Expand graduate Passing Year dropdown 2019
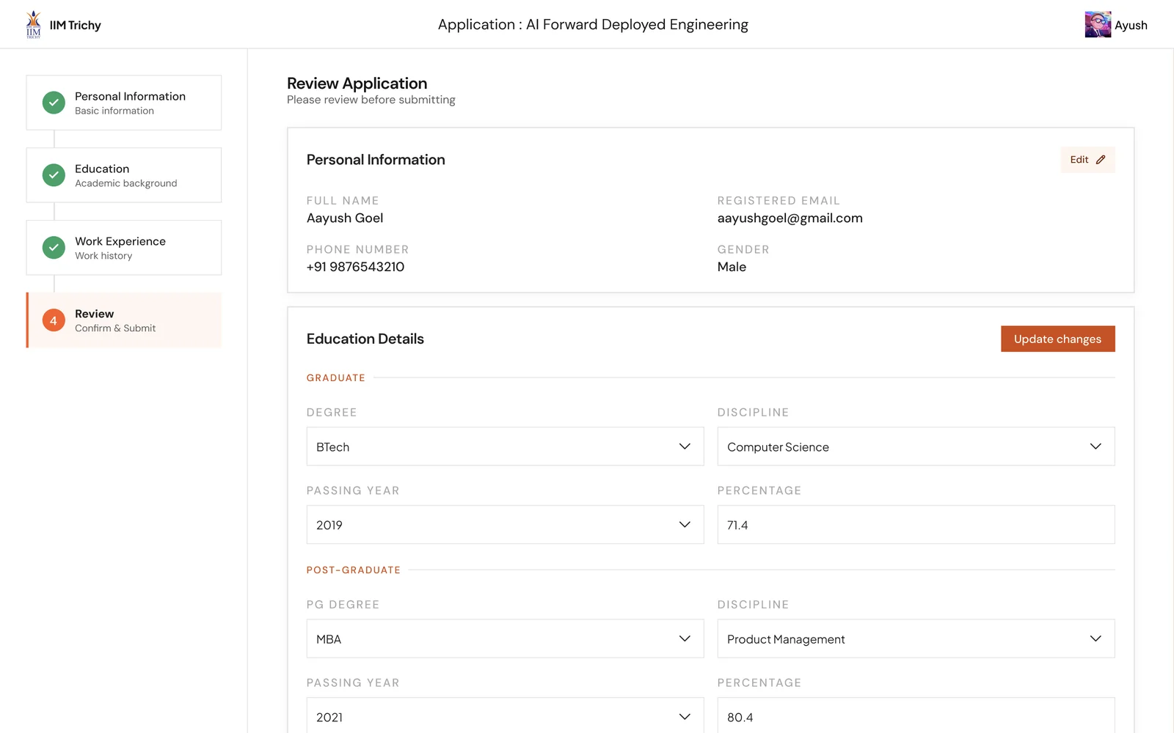The width and height of the screenshot is (1174, 733). (505, 525)
